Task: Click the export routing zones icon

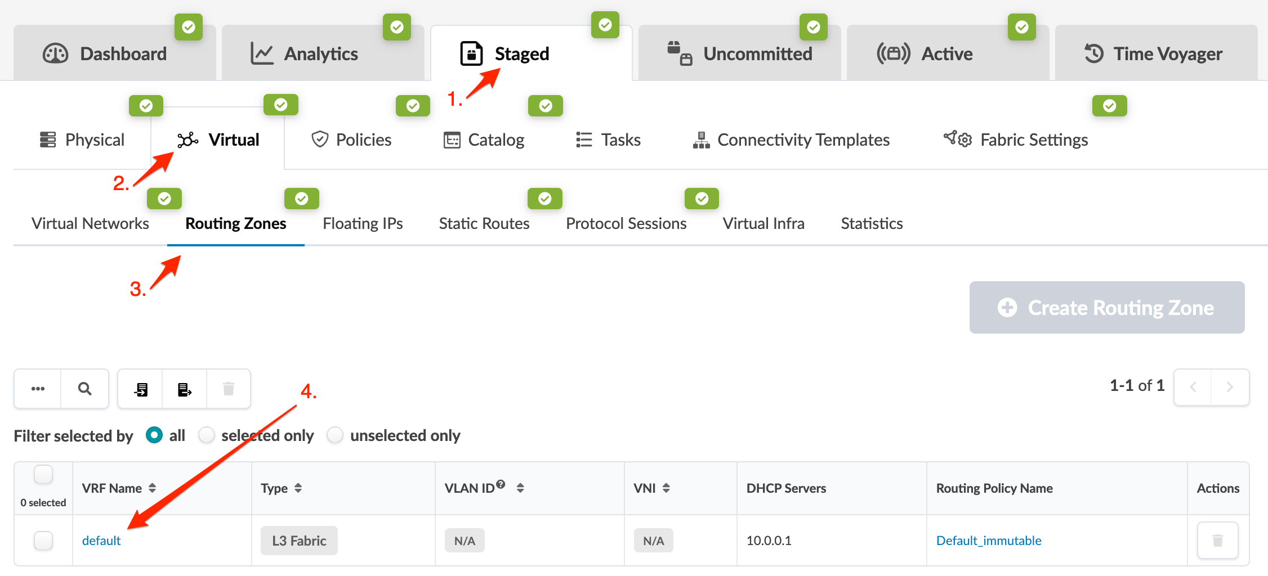Action: click(x=185, y=389)
